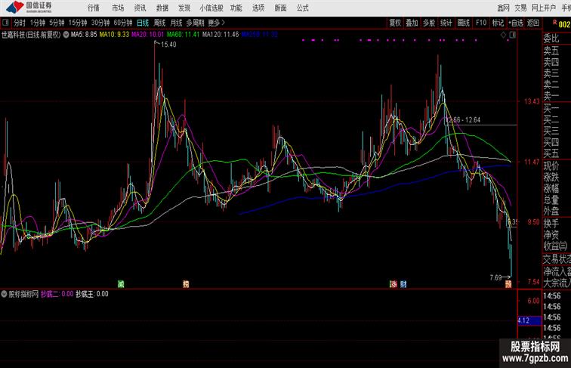571x368 pixels.
Task: Switch to the 周线 weekly chart tab
Action: [x=159, y=23]
